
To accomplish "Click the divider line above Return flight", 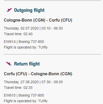I will point(53,54).
